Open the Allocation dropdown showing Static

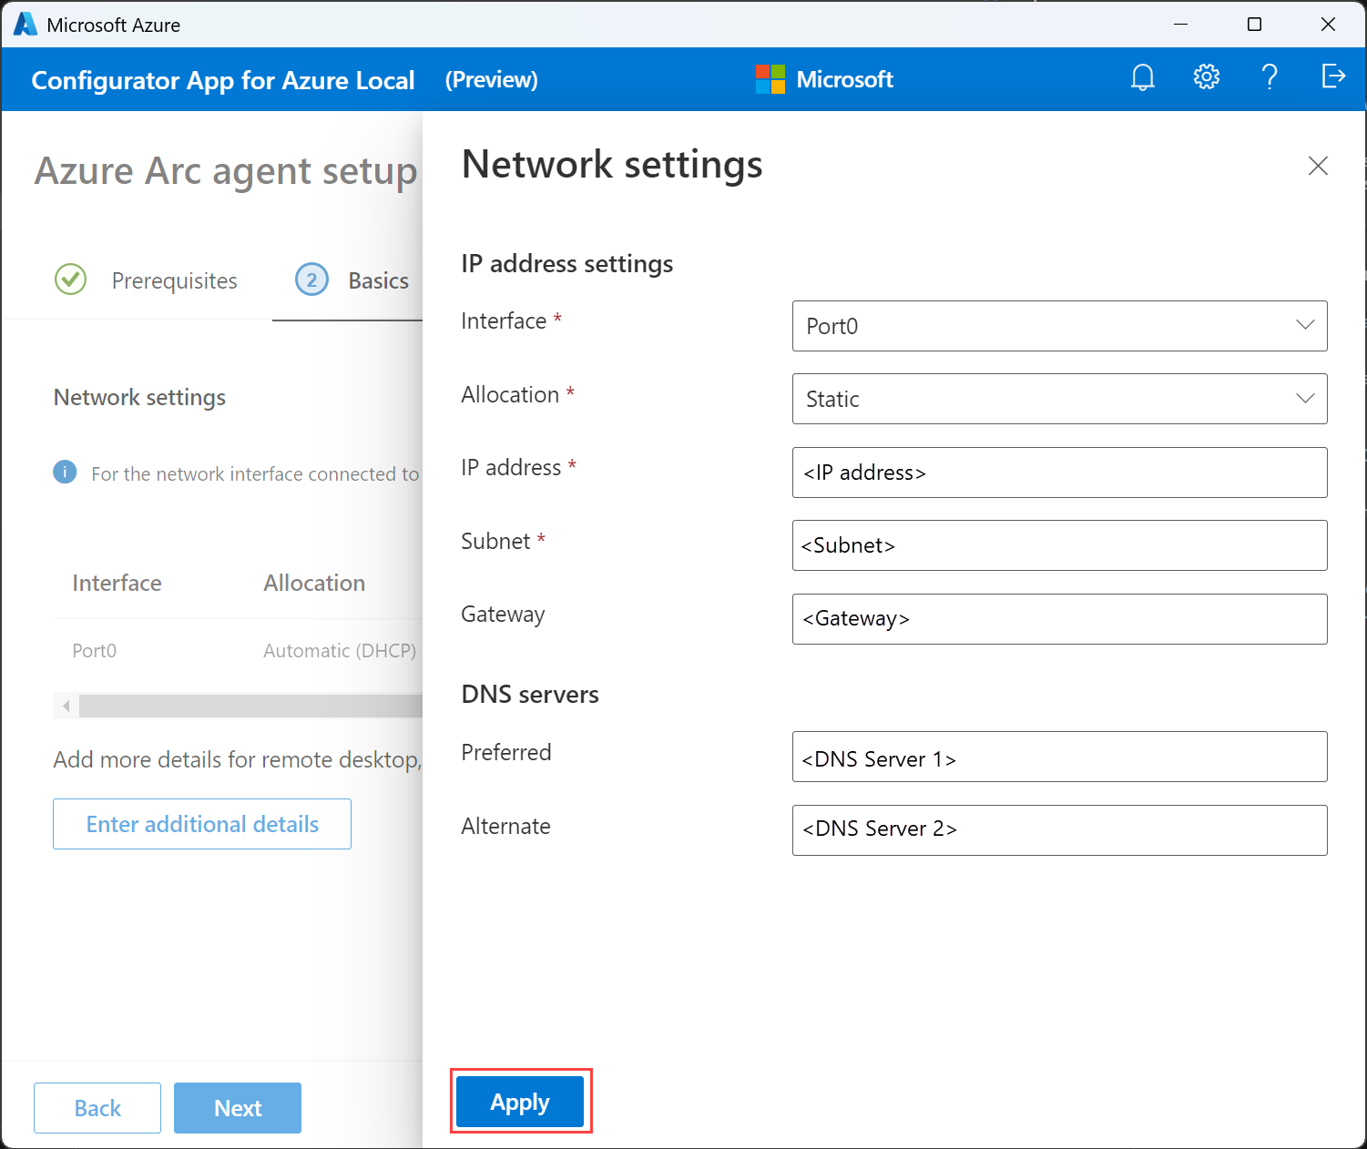pyautogui.click(x=1059, y=399)
